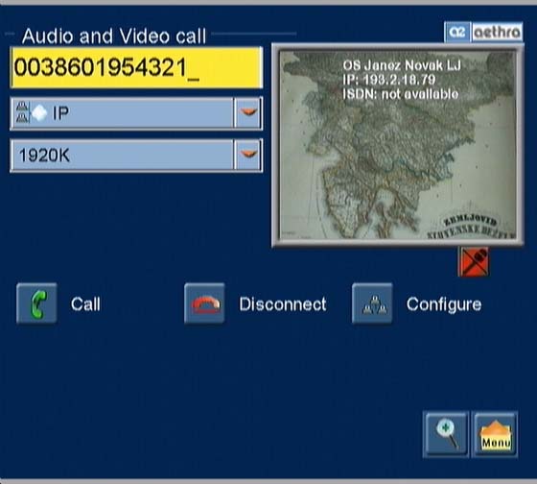Open the Menu home icon
Image resolution: width=537 pixels, height=484 pixels.
(495, 435)
